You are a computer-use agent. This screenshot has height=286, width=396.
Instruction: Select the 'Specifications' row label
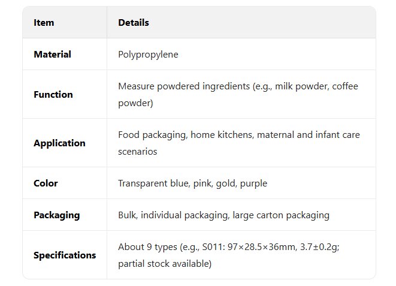(x=65, y=255)
